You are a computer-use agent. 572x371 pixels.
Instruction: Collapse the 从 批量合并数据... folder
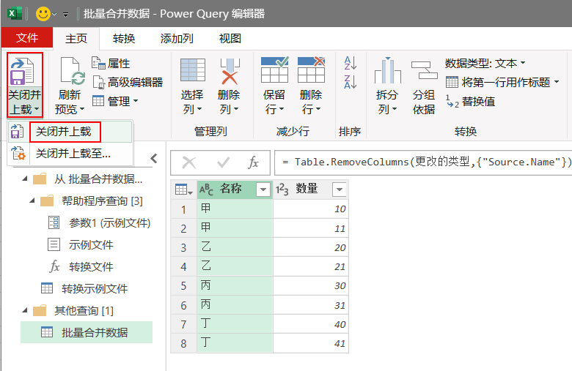pos(25,179)
